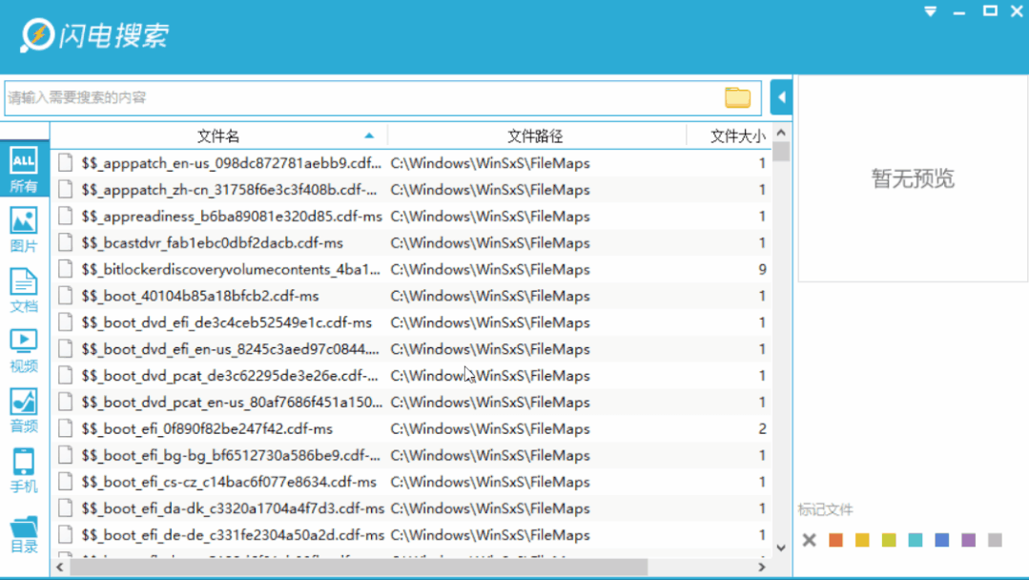Click size value 2 in $$_boot_efi_0f890f82be247f42 row
This screenshot has width=1029, height=580.
click(762, 428)
